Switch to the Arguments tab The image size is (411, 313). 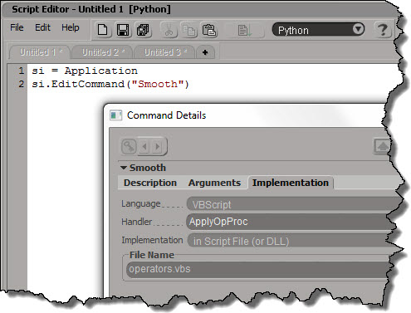point(214,183)
